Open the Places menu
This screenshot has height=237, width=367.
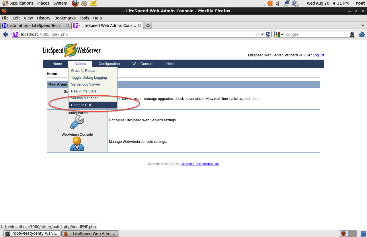pos(43,3)
